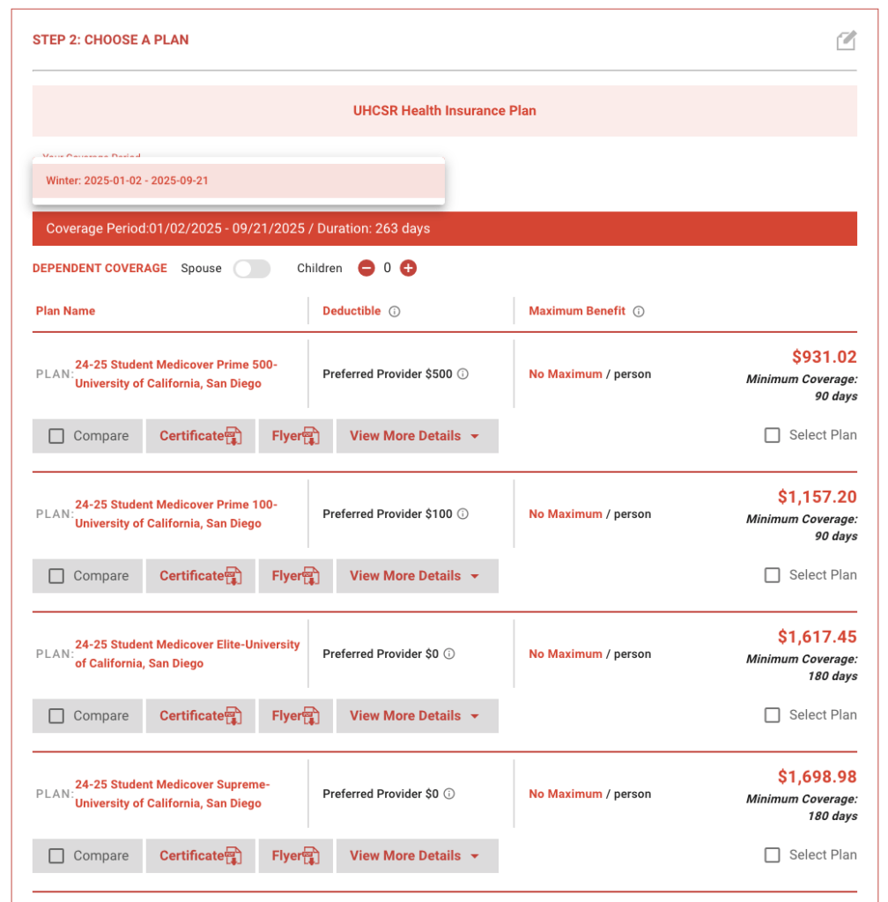Tick Select Plan for $1,157.20 Prime 100
This screenshot has height=902, width=888.
click(x=772, y=574)
